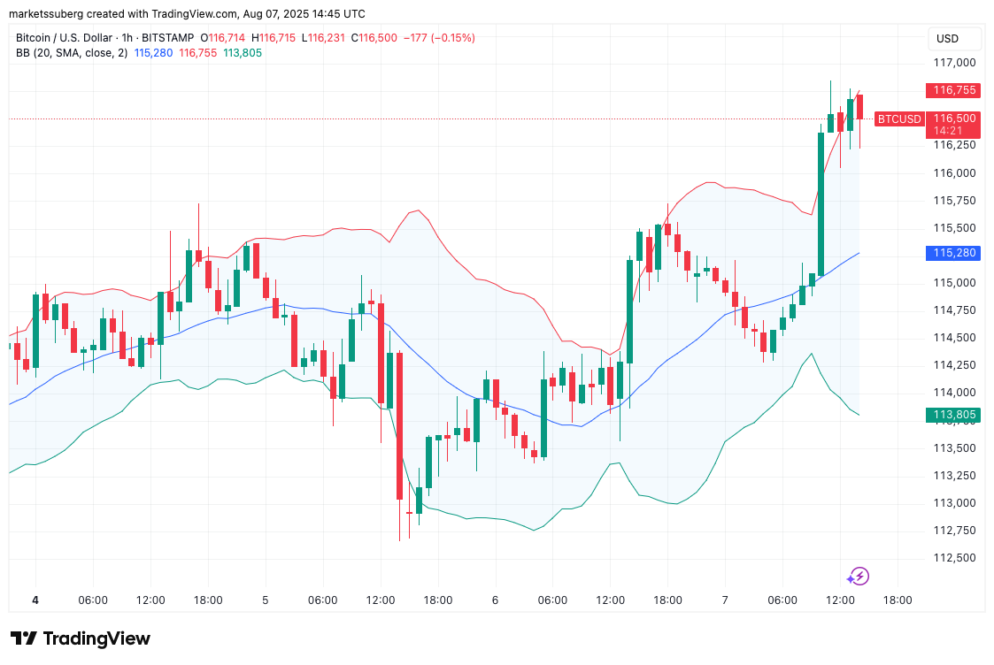
Task: Click the 116,500 current price label
Action: tap(954, 118)
